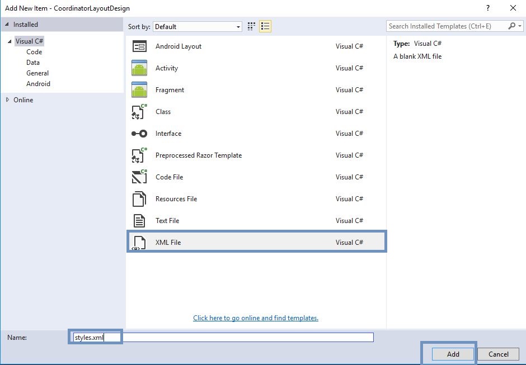This screenshot has height=365, width=526.
Task: Focus the Search Installed Templates box
Action: (x=448, y=26)
